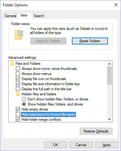The image size is (121, 151).
Task: Click the scroll down arrow in Advanced settings
Action: tap(110, 119)
